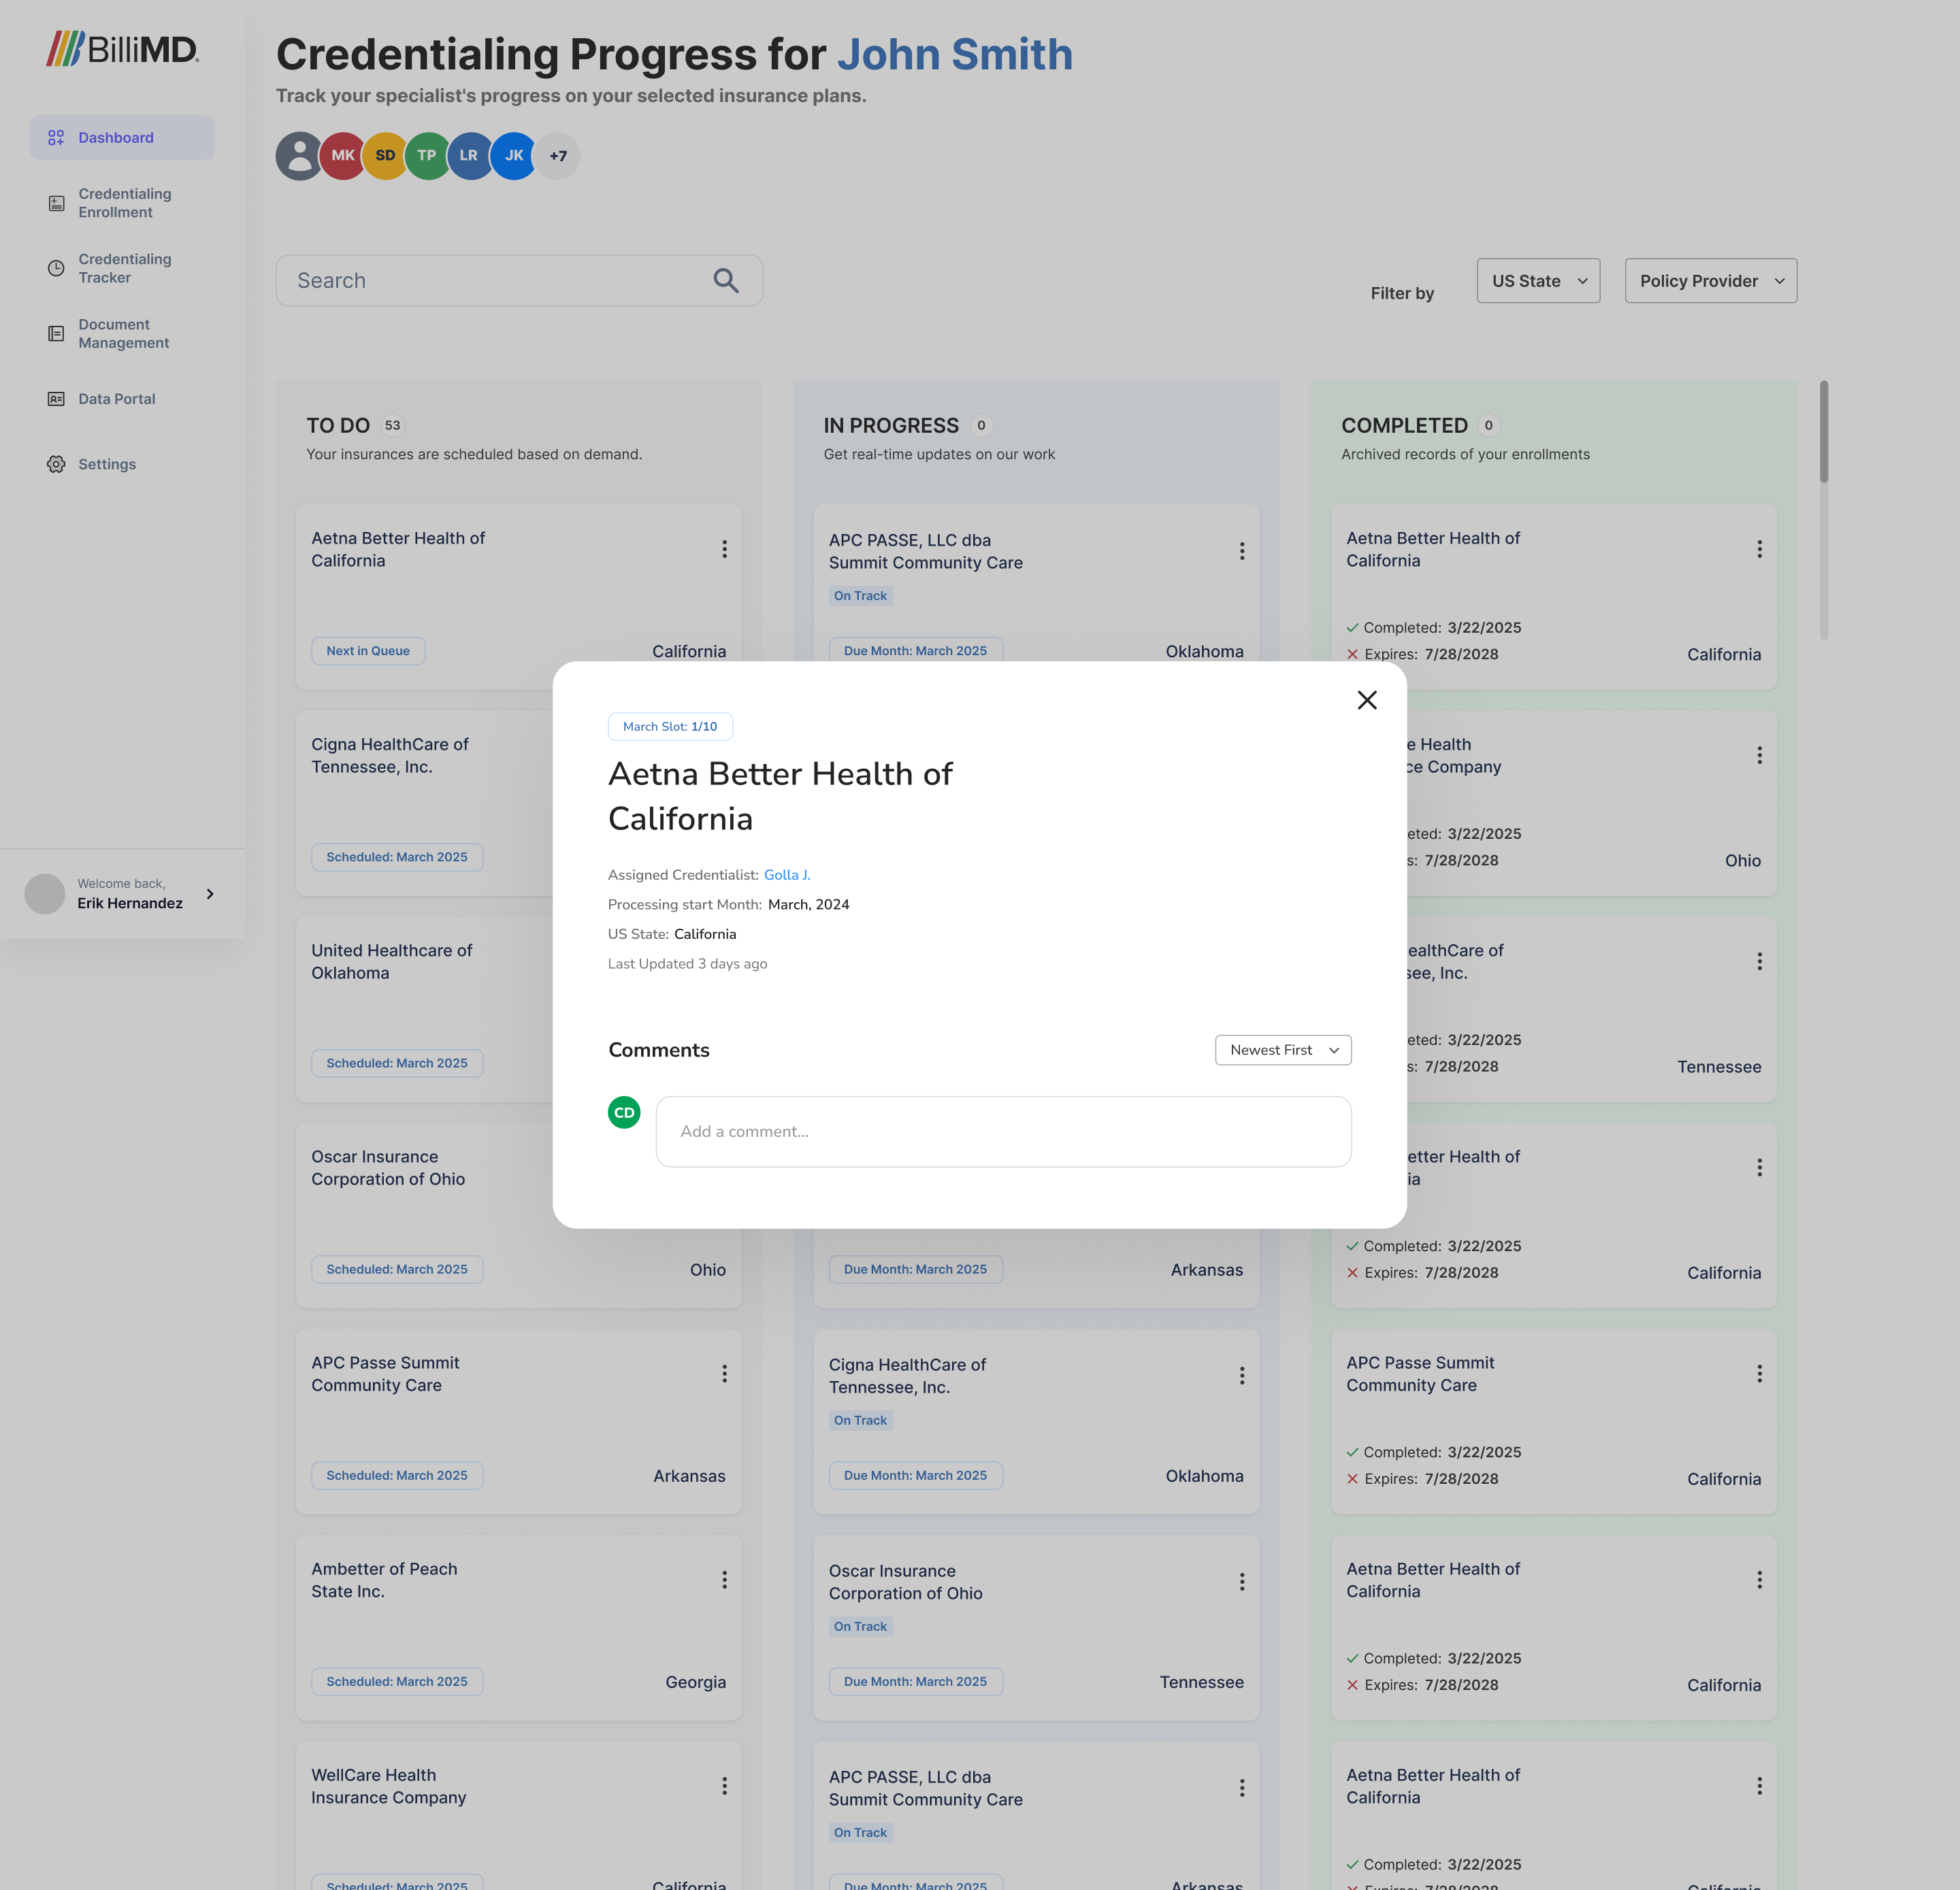Open menu for Completed Ohio card
The height and width of the screenshot is (1890, 1960).
tap(1759, 756)
